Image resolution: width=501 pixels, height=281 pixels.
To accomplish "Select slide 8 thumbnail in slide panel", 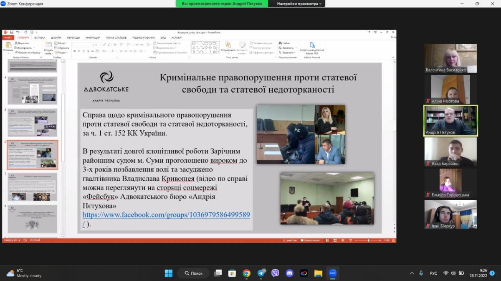I will (x=32, y=219).
